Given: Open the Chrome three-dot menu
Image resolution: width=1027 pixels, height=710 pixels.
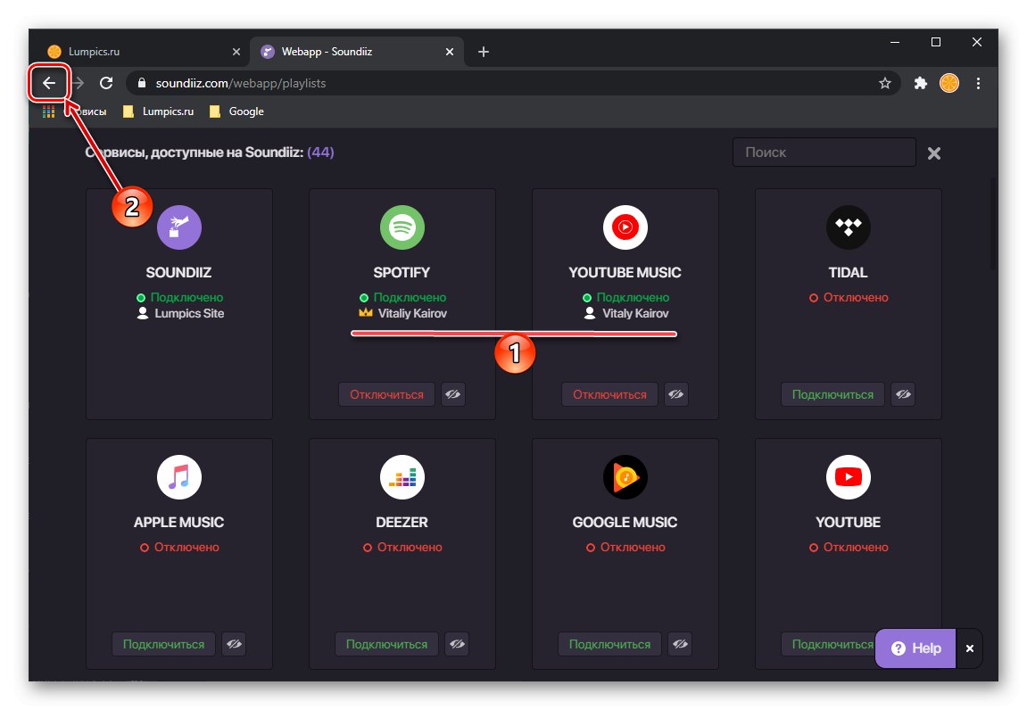Looking at the screenshot, I should tap(978, 83).
